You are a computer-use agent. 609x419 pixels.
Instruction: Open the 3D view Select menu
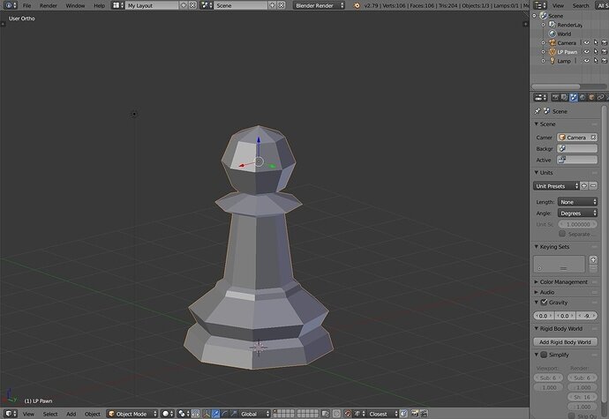point(50,414)
